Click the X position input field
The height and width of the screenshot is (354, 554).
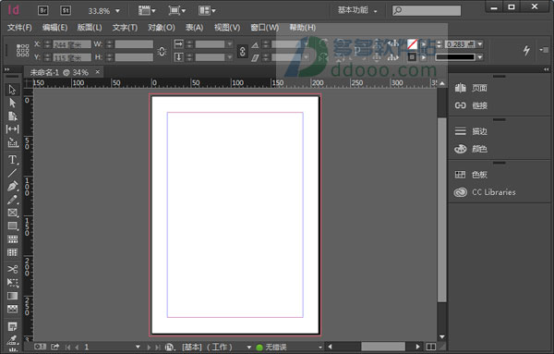tap(72, 44)
